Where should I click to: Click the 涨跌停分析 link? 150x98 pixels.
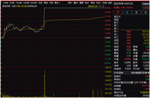pyautogui.click(x=93, y=6)
